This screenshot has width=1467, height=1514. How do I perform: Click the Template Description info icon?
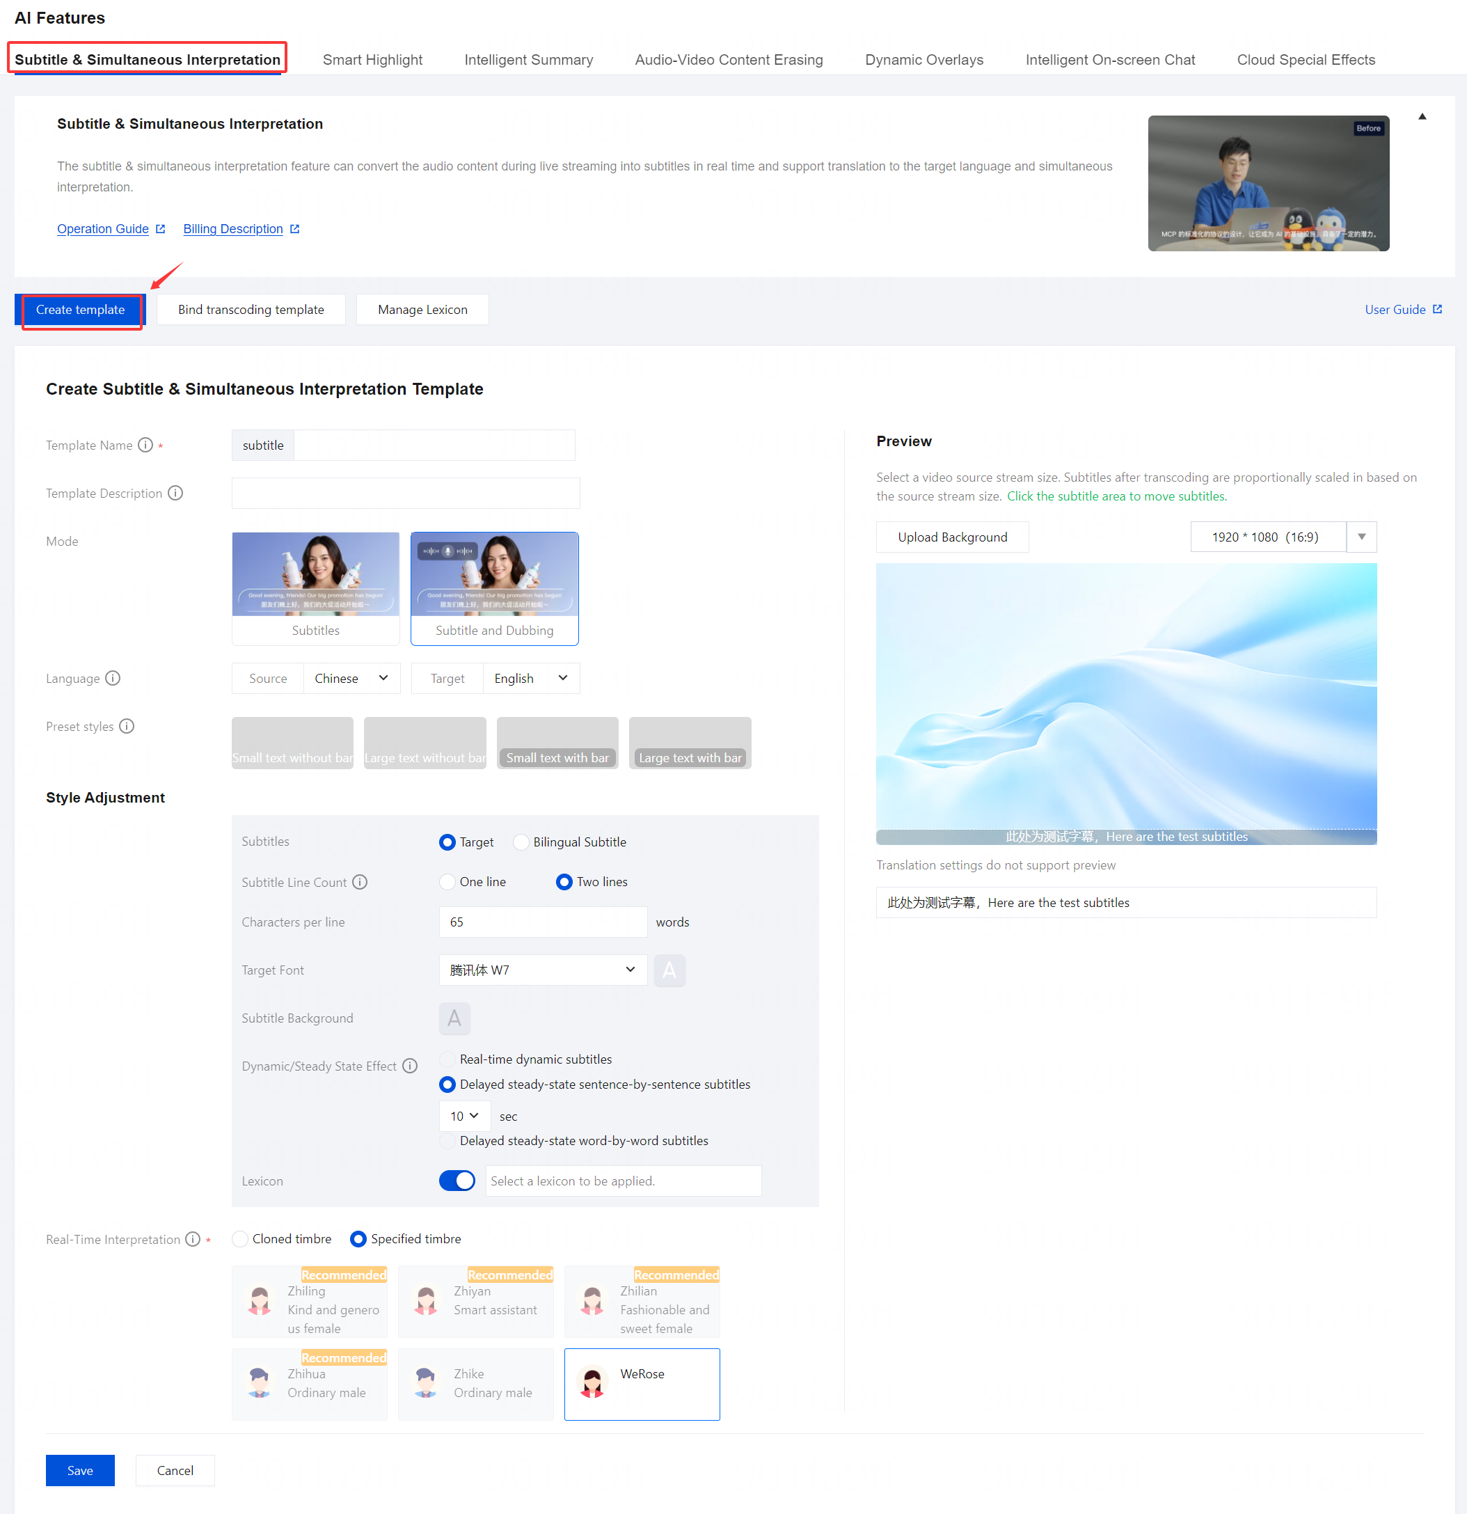[x=175, y=493]
